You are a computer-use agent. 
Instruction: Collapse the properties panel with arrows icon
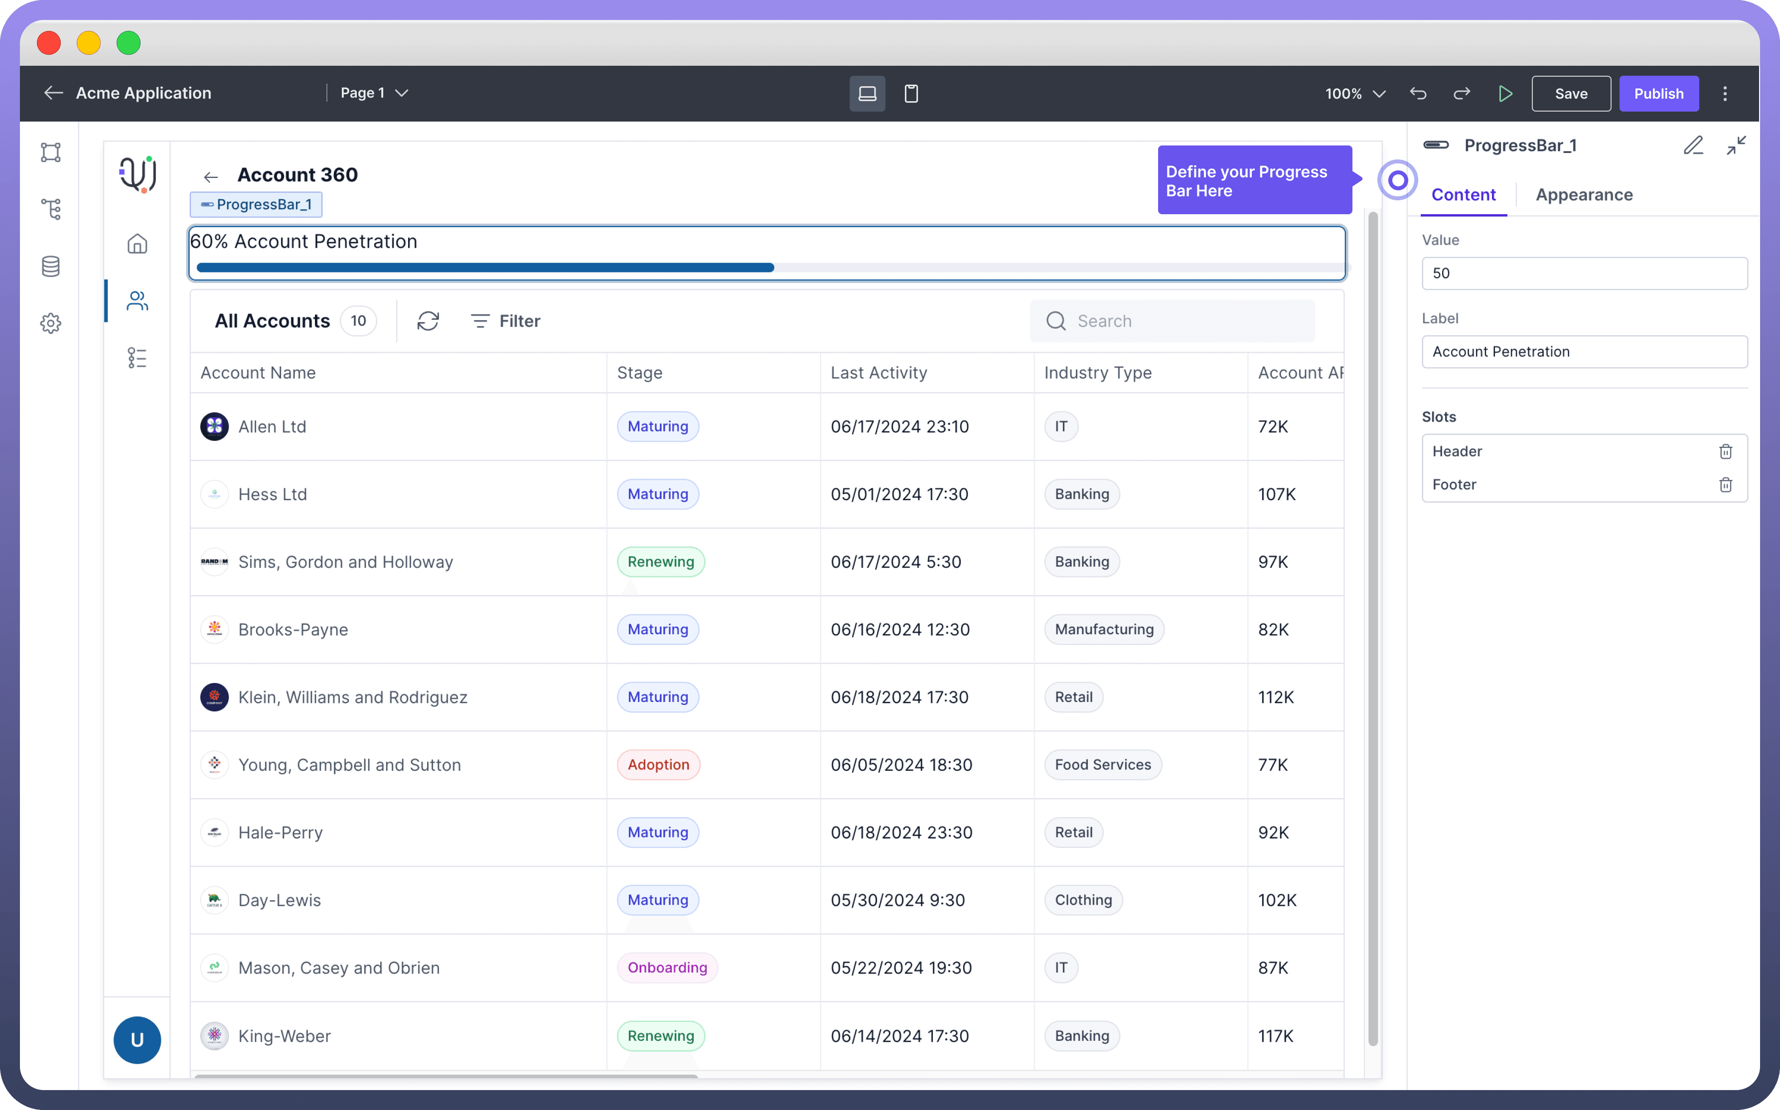pos(1736,145)
